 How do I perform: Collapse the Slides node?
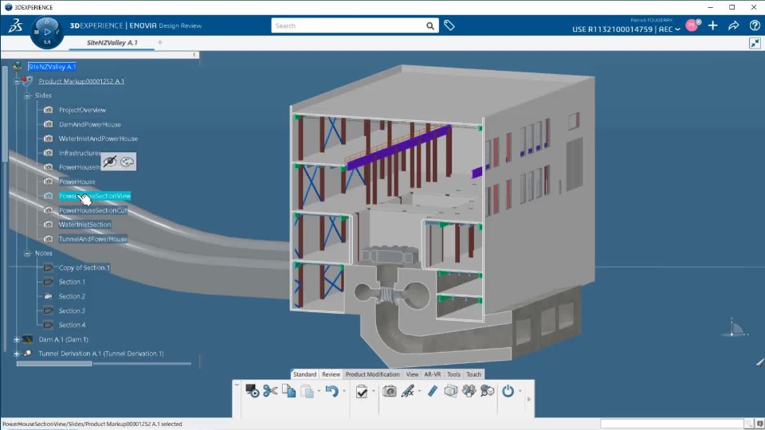(x=27, y=96)
